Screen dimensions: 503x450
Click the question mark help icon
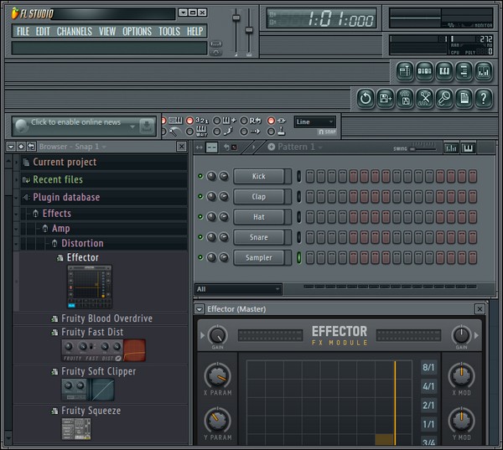[483, 99]
